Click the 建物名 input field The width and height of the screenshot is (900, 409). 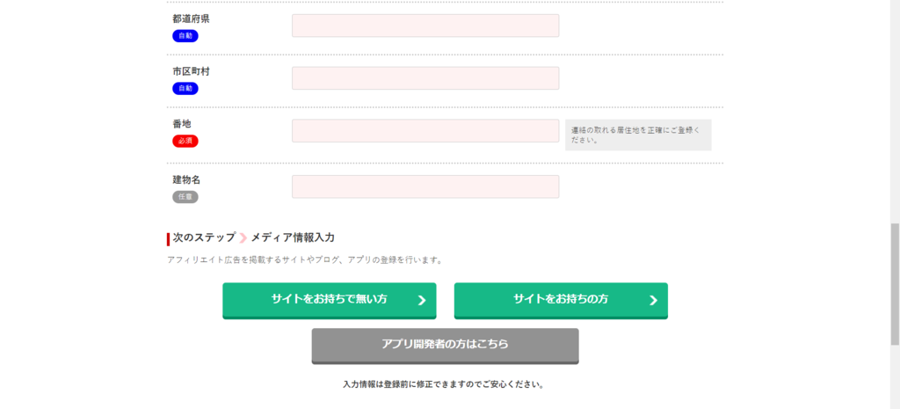[425, 186]
